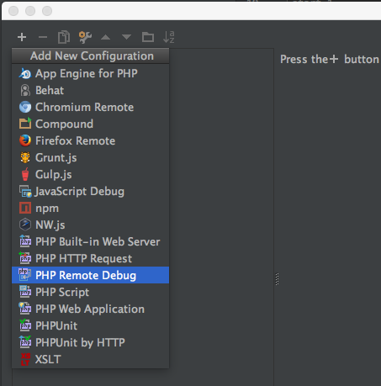Click the Move Up arrow icon
Screen dimensions: 381x386
(106, 37)
